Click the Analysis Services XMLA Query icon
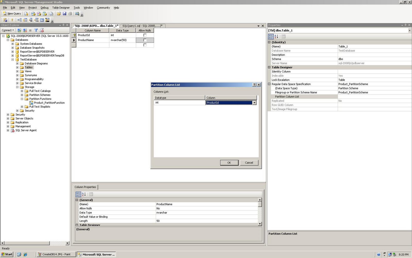 (x=45, y=14)
